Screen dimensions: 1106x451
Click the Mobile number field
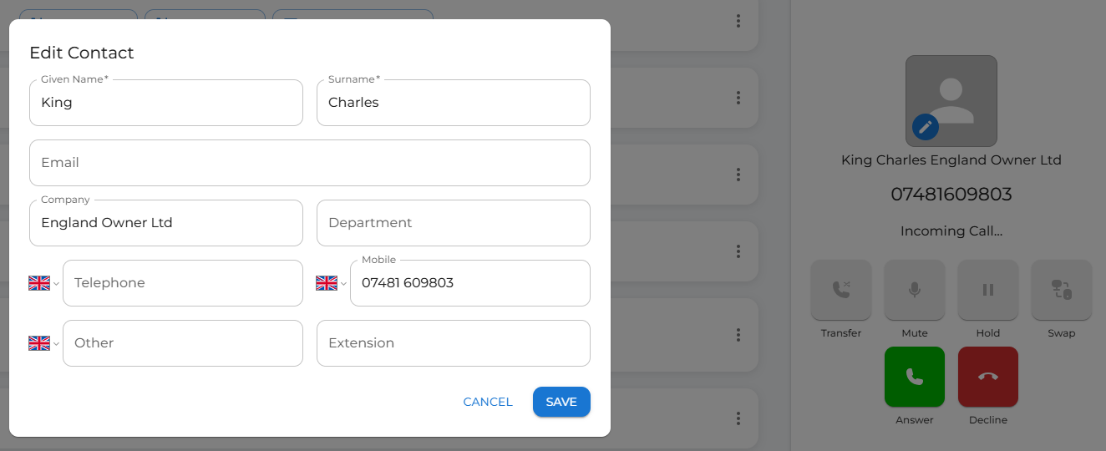(x=469, y=283)
